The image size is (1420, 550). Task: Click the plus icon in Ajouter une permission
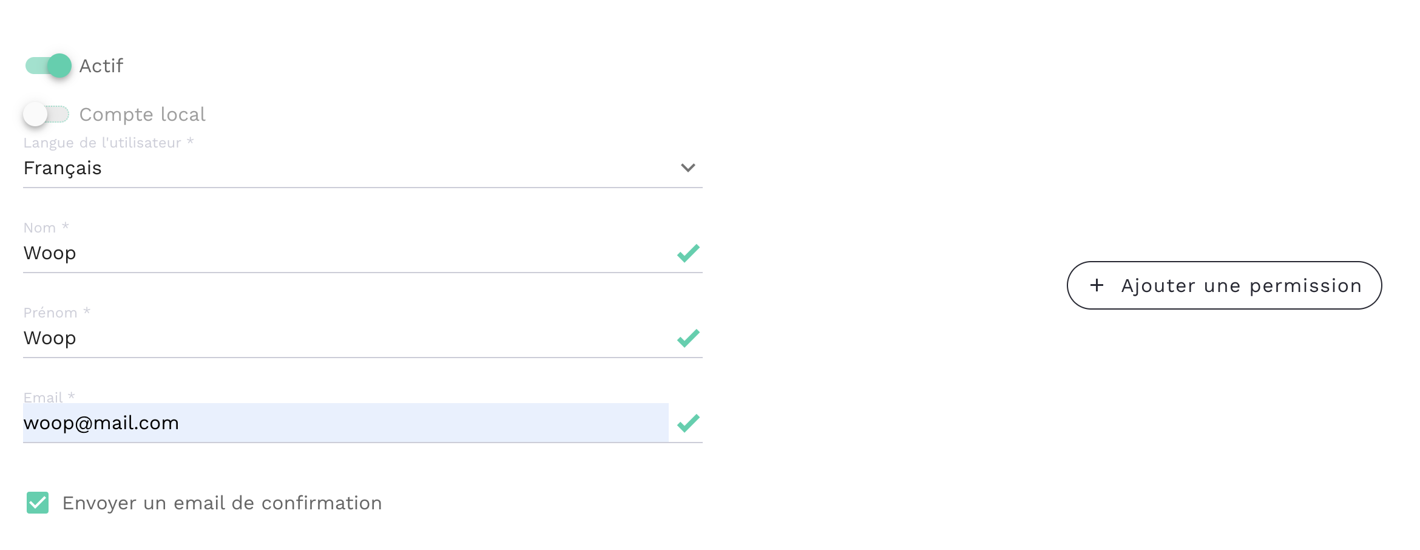coord(1097,285)
